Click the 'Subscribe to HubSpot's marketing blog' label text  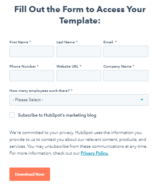57,115
